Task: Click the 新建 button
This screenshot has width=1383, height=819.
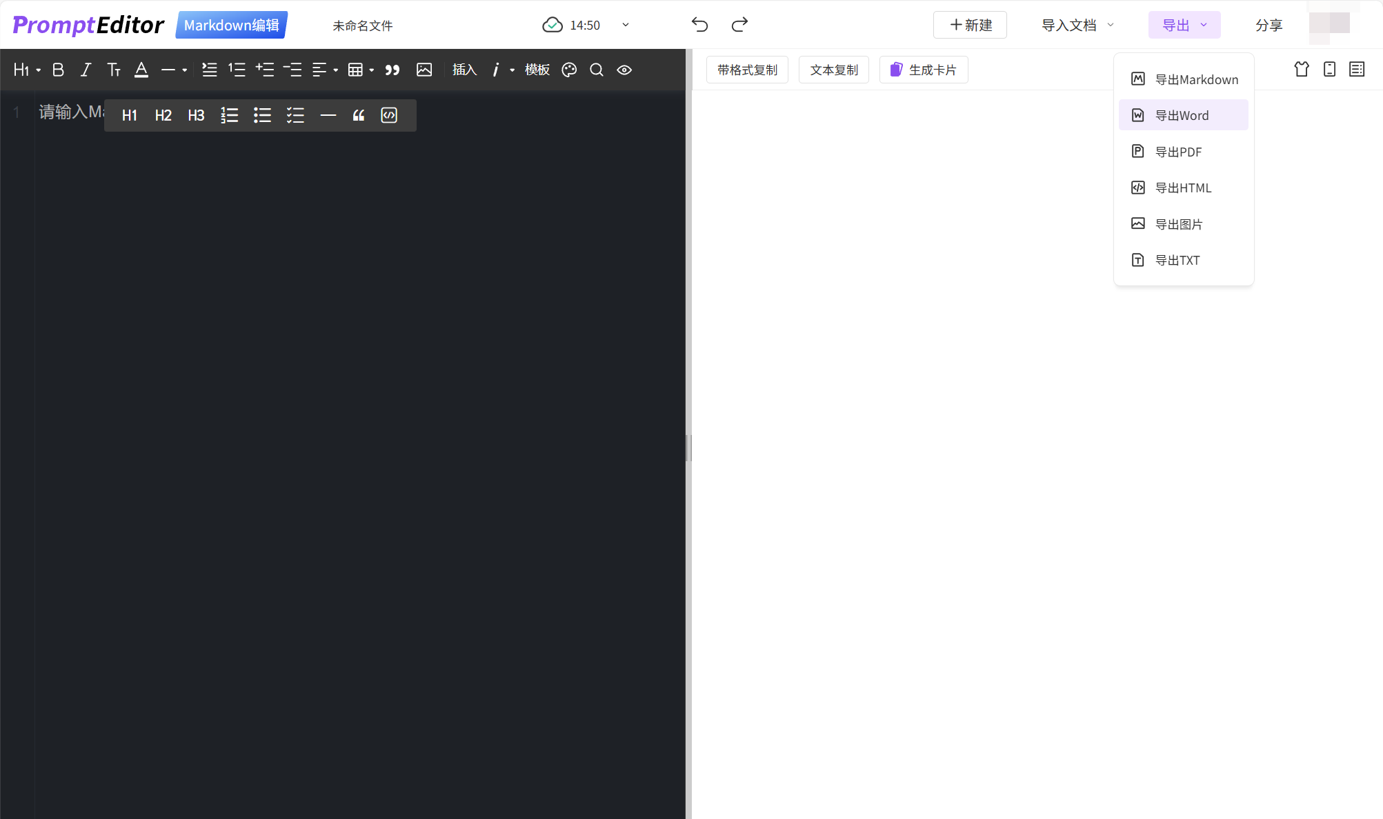Action: (970, 25)
